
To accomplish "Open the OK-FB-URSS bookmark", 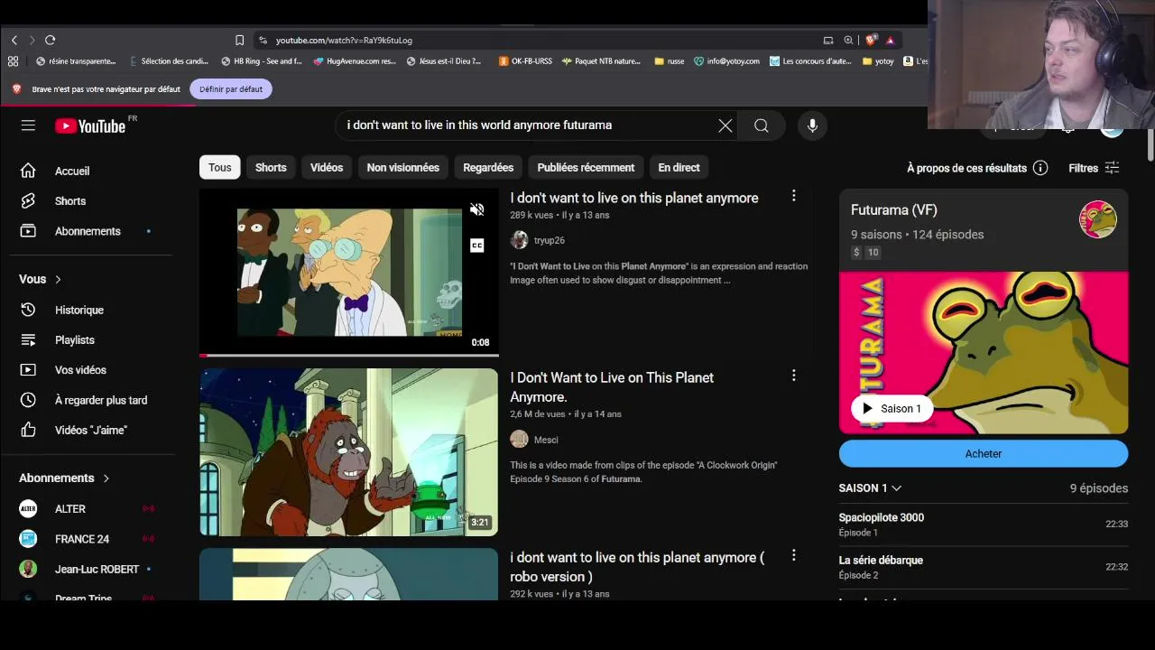I will [525, 61].
